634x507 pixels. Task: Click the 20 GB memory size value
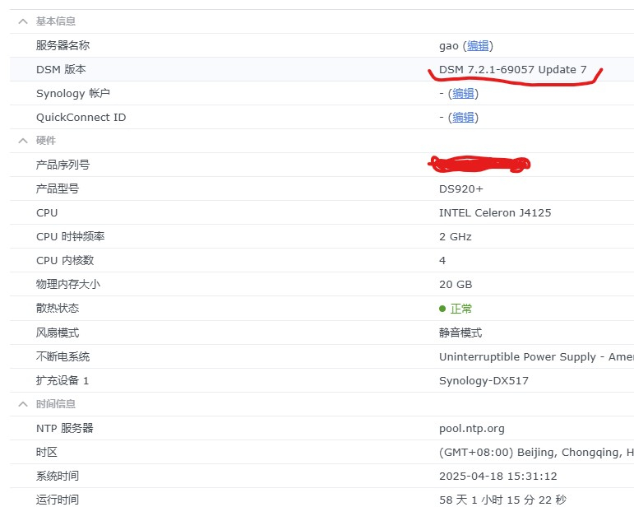(456, 285)
